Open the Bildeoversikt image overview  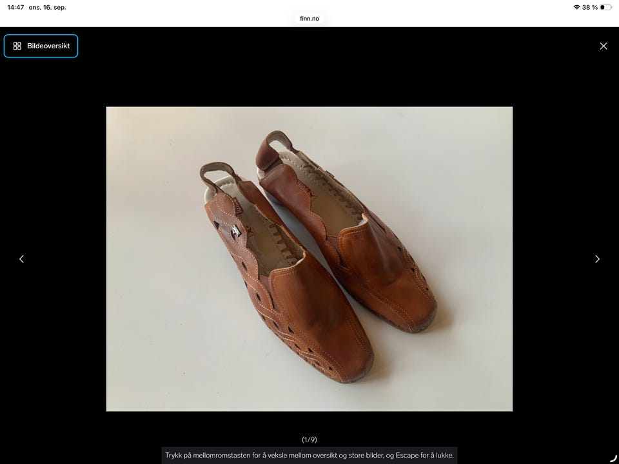pyautogui.click(x=41, y=46)
